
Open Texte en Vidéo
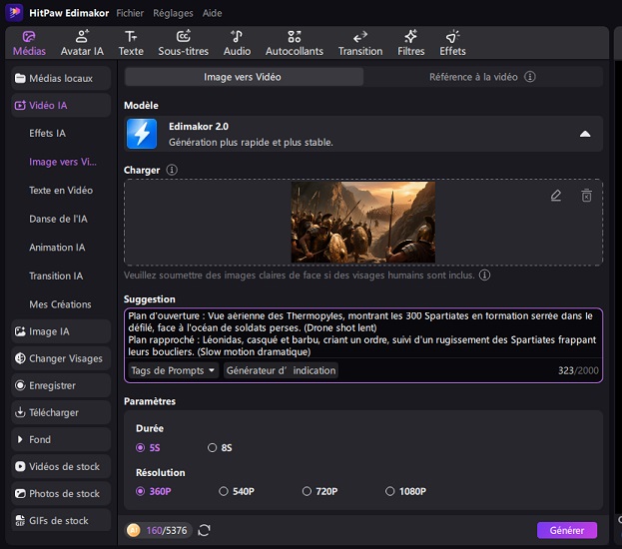(x=61, y=191)
